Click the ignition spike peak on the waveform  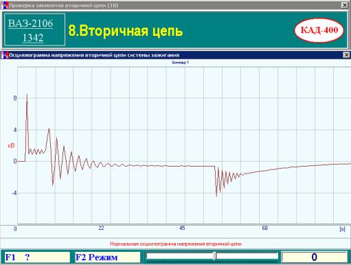pyautogui.click(x=27, y=94)
